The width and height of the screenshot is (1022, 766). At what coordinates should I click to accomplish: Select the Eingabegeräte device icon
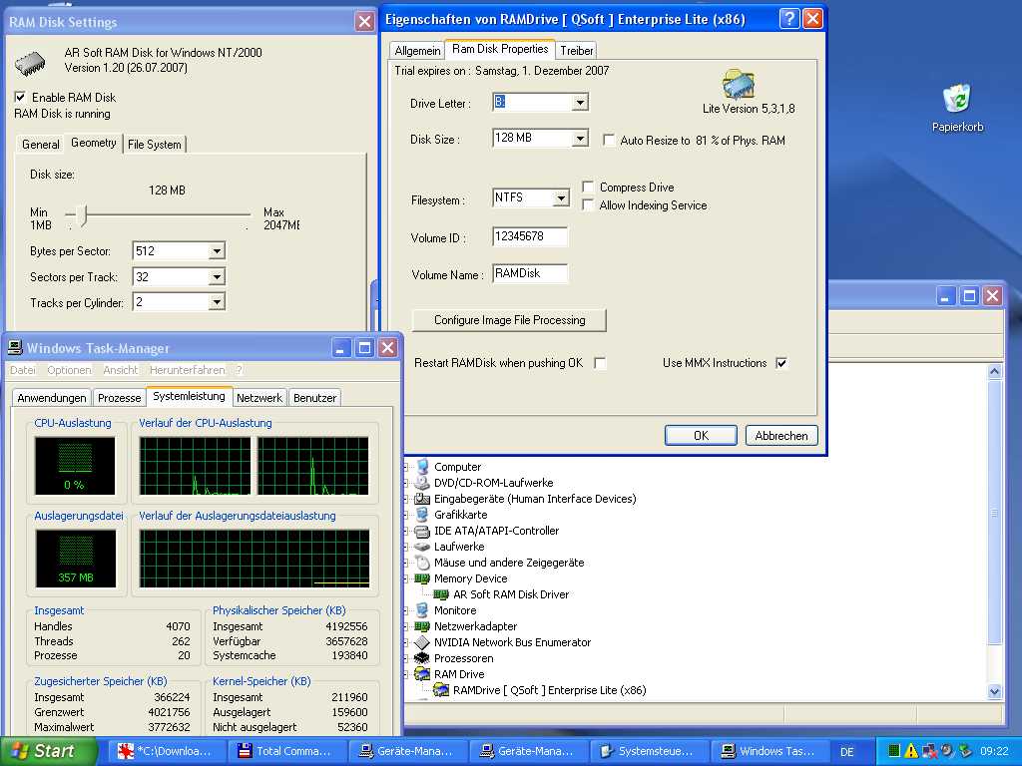point(422,499)
